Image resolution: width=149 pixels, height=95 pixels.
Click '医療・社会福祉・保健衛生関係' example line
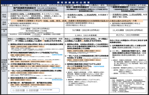point(128,82)
